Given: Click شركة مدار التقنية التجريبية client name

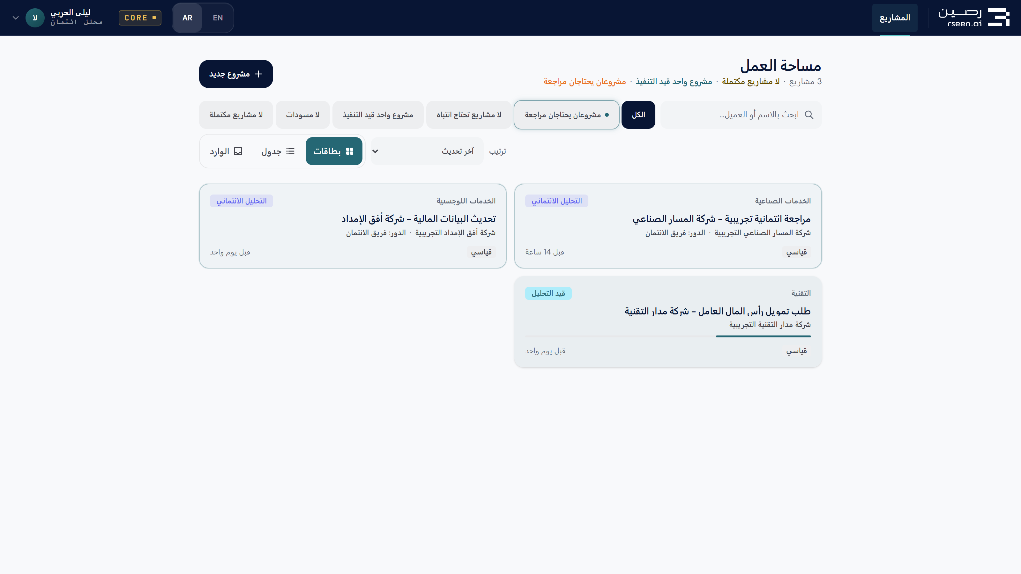Looking at the screenshot, I should (x=770, y=325).
